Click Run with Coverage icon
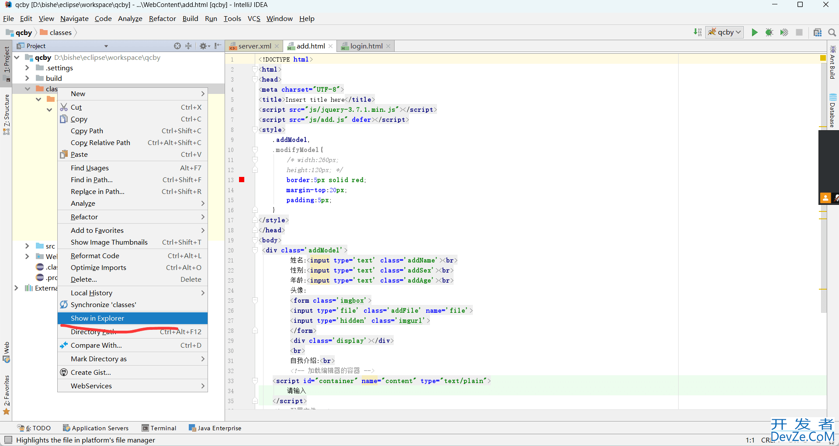The image size is (839, 446). [784, 32]
